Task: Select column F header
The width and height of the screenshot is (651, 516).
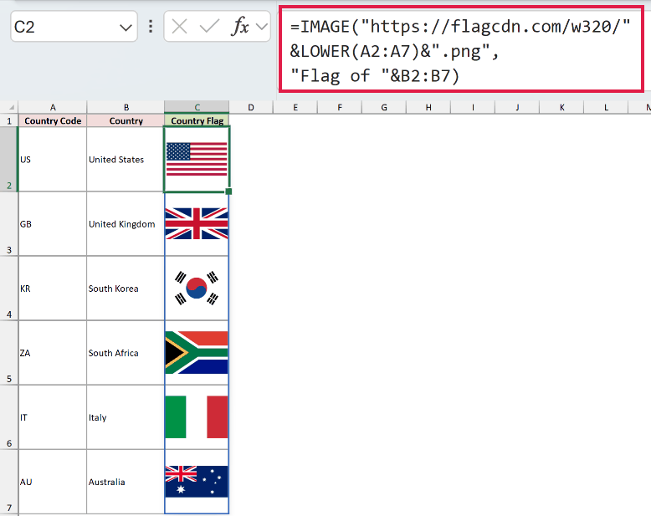Action: (340, 107)
